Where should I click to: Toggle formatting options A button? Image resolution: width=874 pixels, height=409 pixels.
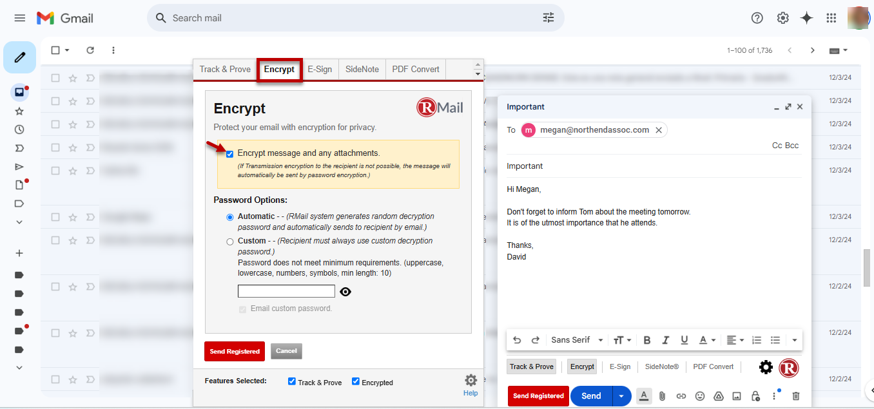643,396
